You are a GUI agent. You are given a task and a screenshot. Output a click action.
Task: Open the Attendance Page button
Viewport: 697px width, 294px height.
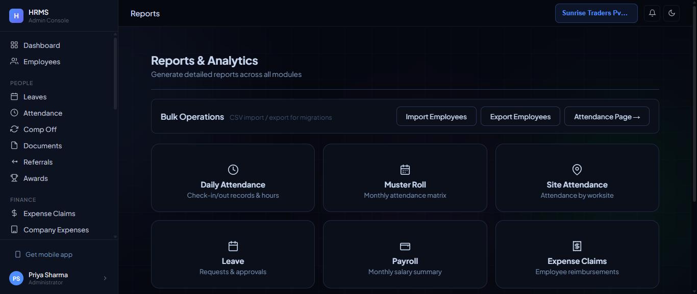[x=607, y=116]
